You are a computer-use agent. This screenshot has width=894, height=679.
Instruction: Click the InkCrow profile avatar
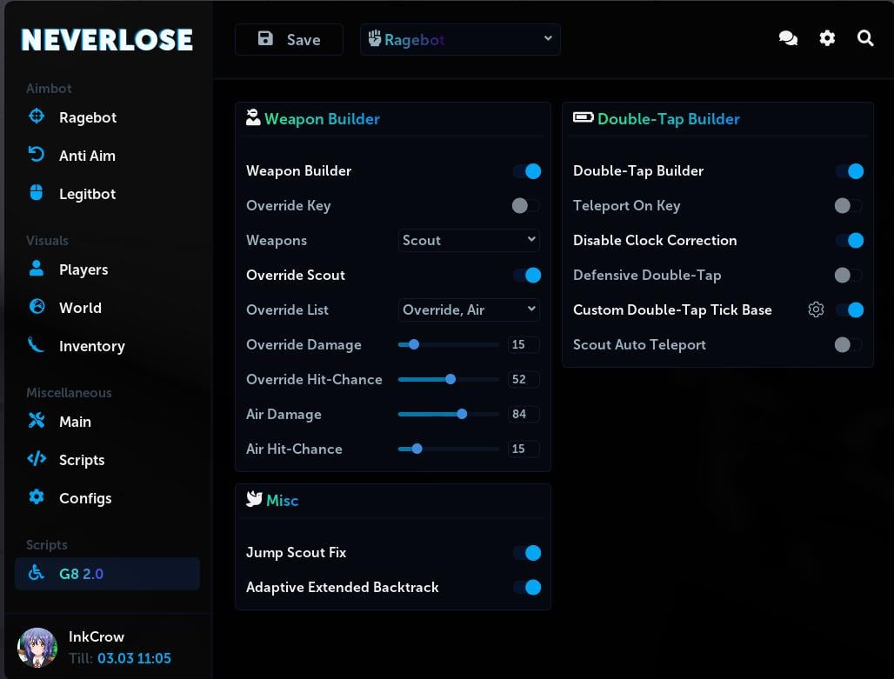click(37, 649)
